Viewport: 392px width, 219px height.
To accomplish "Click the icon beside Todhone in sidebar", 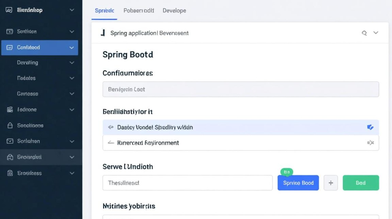I will pyautogui.click(x=10, y=109).
